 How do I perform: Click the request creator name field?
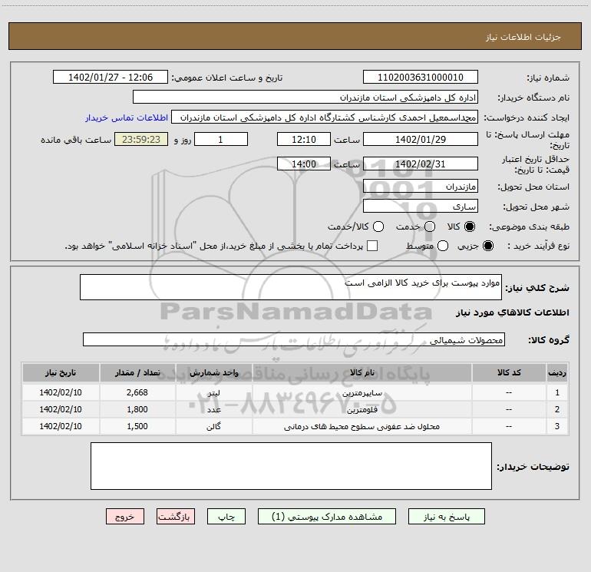325,117
